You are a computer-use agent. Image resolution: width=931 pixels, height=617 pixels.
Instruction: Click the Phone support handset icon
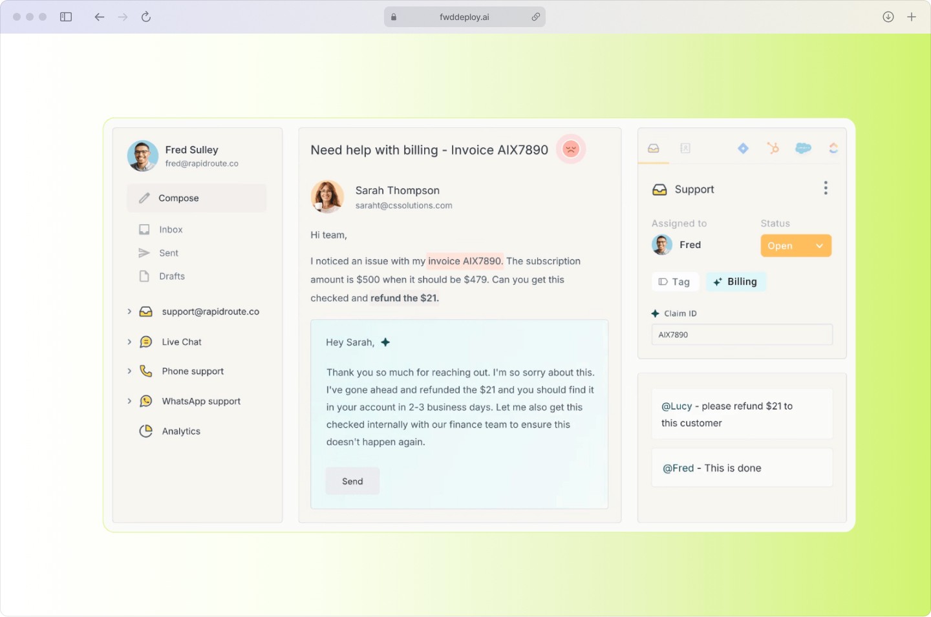point(146,371)
